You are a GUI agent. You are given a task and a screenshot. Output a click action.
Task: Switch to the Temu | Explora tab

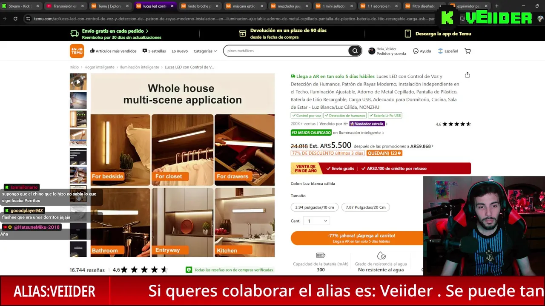109,6
